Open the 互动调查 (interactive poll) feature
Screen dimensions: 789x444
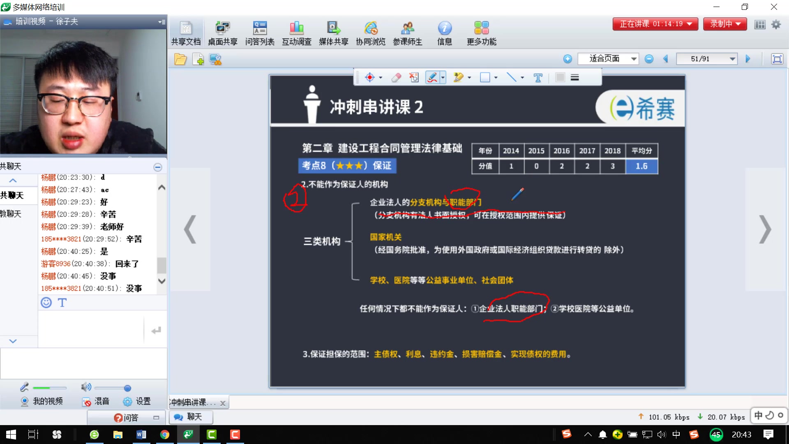(296, 32)
